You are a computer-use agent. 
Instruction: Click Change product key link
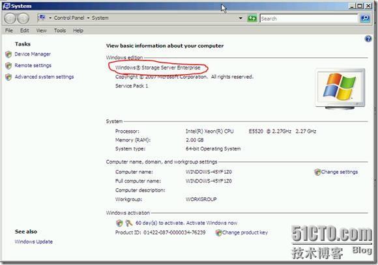point(245,232)
